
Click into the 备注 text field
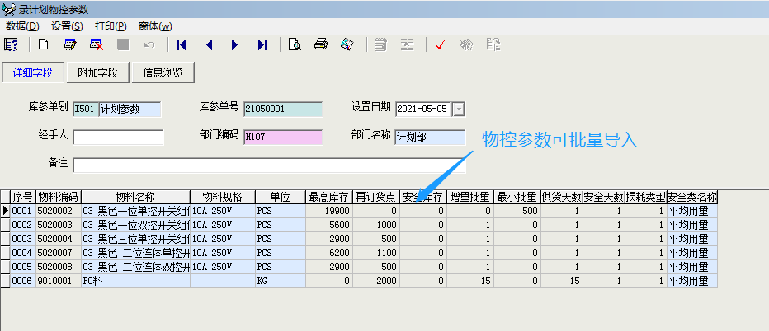click(x=269, y=165)
